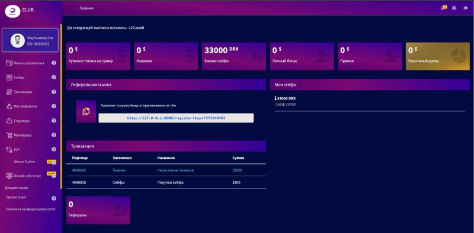
Task: Click the Рефералы counter card
Action: [x=98, y=211]
